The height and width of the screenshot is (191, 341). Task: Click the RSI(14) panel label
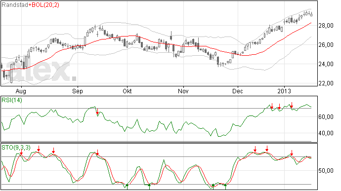coord(12,100)
